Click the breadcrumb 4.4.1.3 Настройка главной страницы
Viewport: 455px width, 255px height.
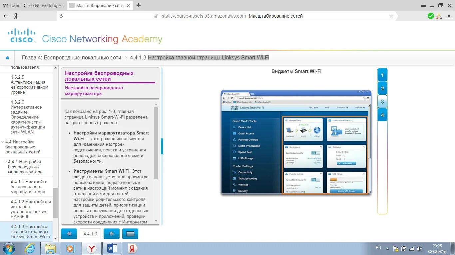pyautogui.click(x=200, y=57)
